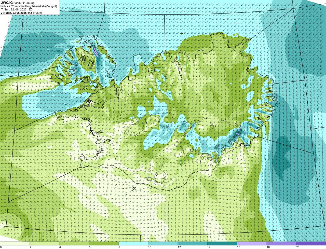Viewport: 326px width, 249px height.
Task: Click the 0–2 m/s palest legend swatch
Action: click(15, 244)
